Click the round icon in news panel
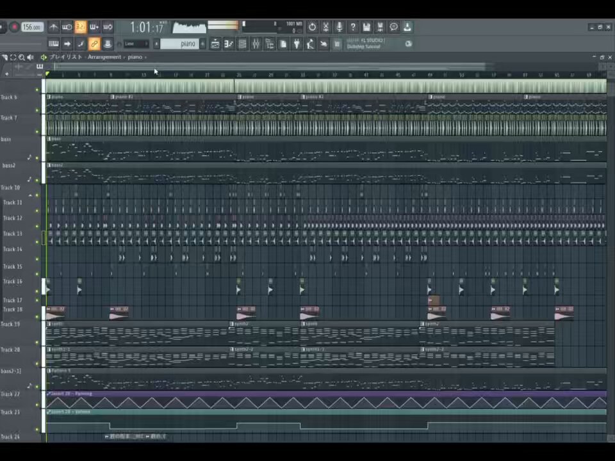 408,44
